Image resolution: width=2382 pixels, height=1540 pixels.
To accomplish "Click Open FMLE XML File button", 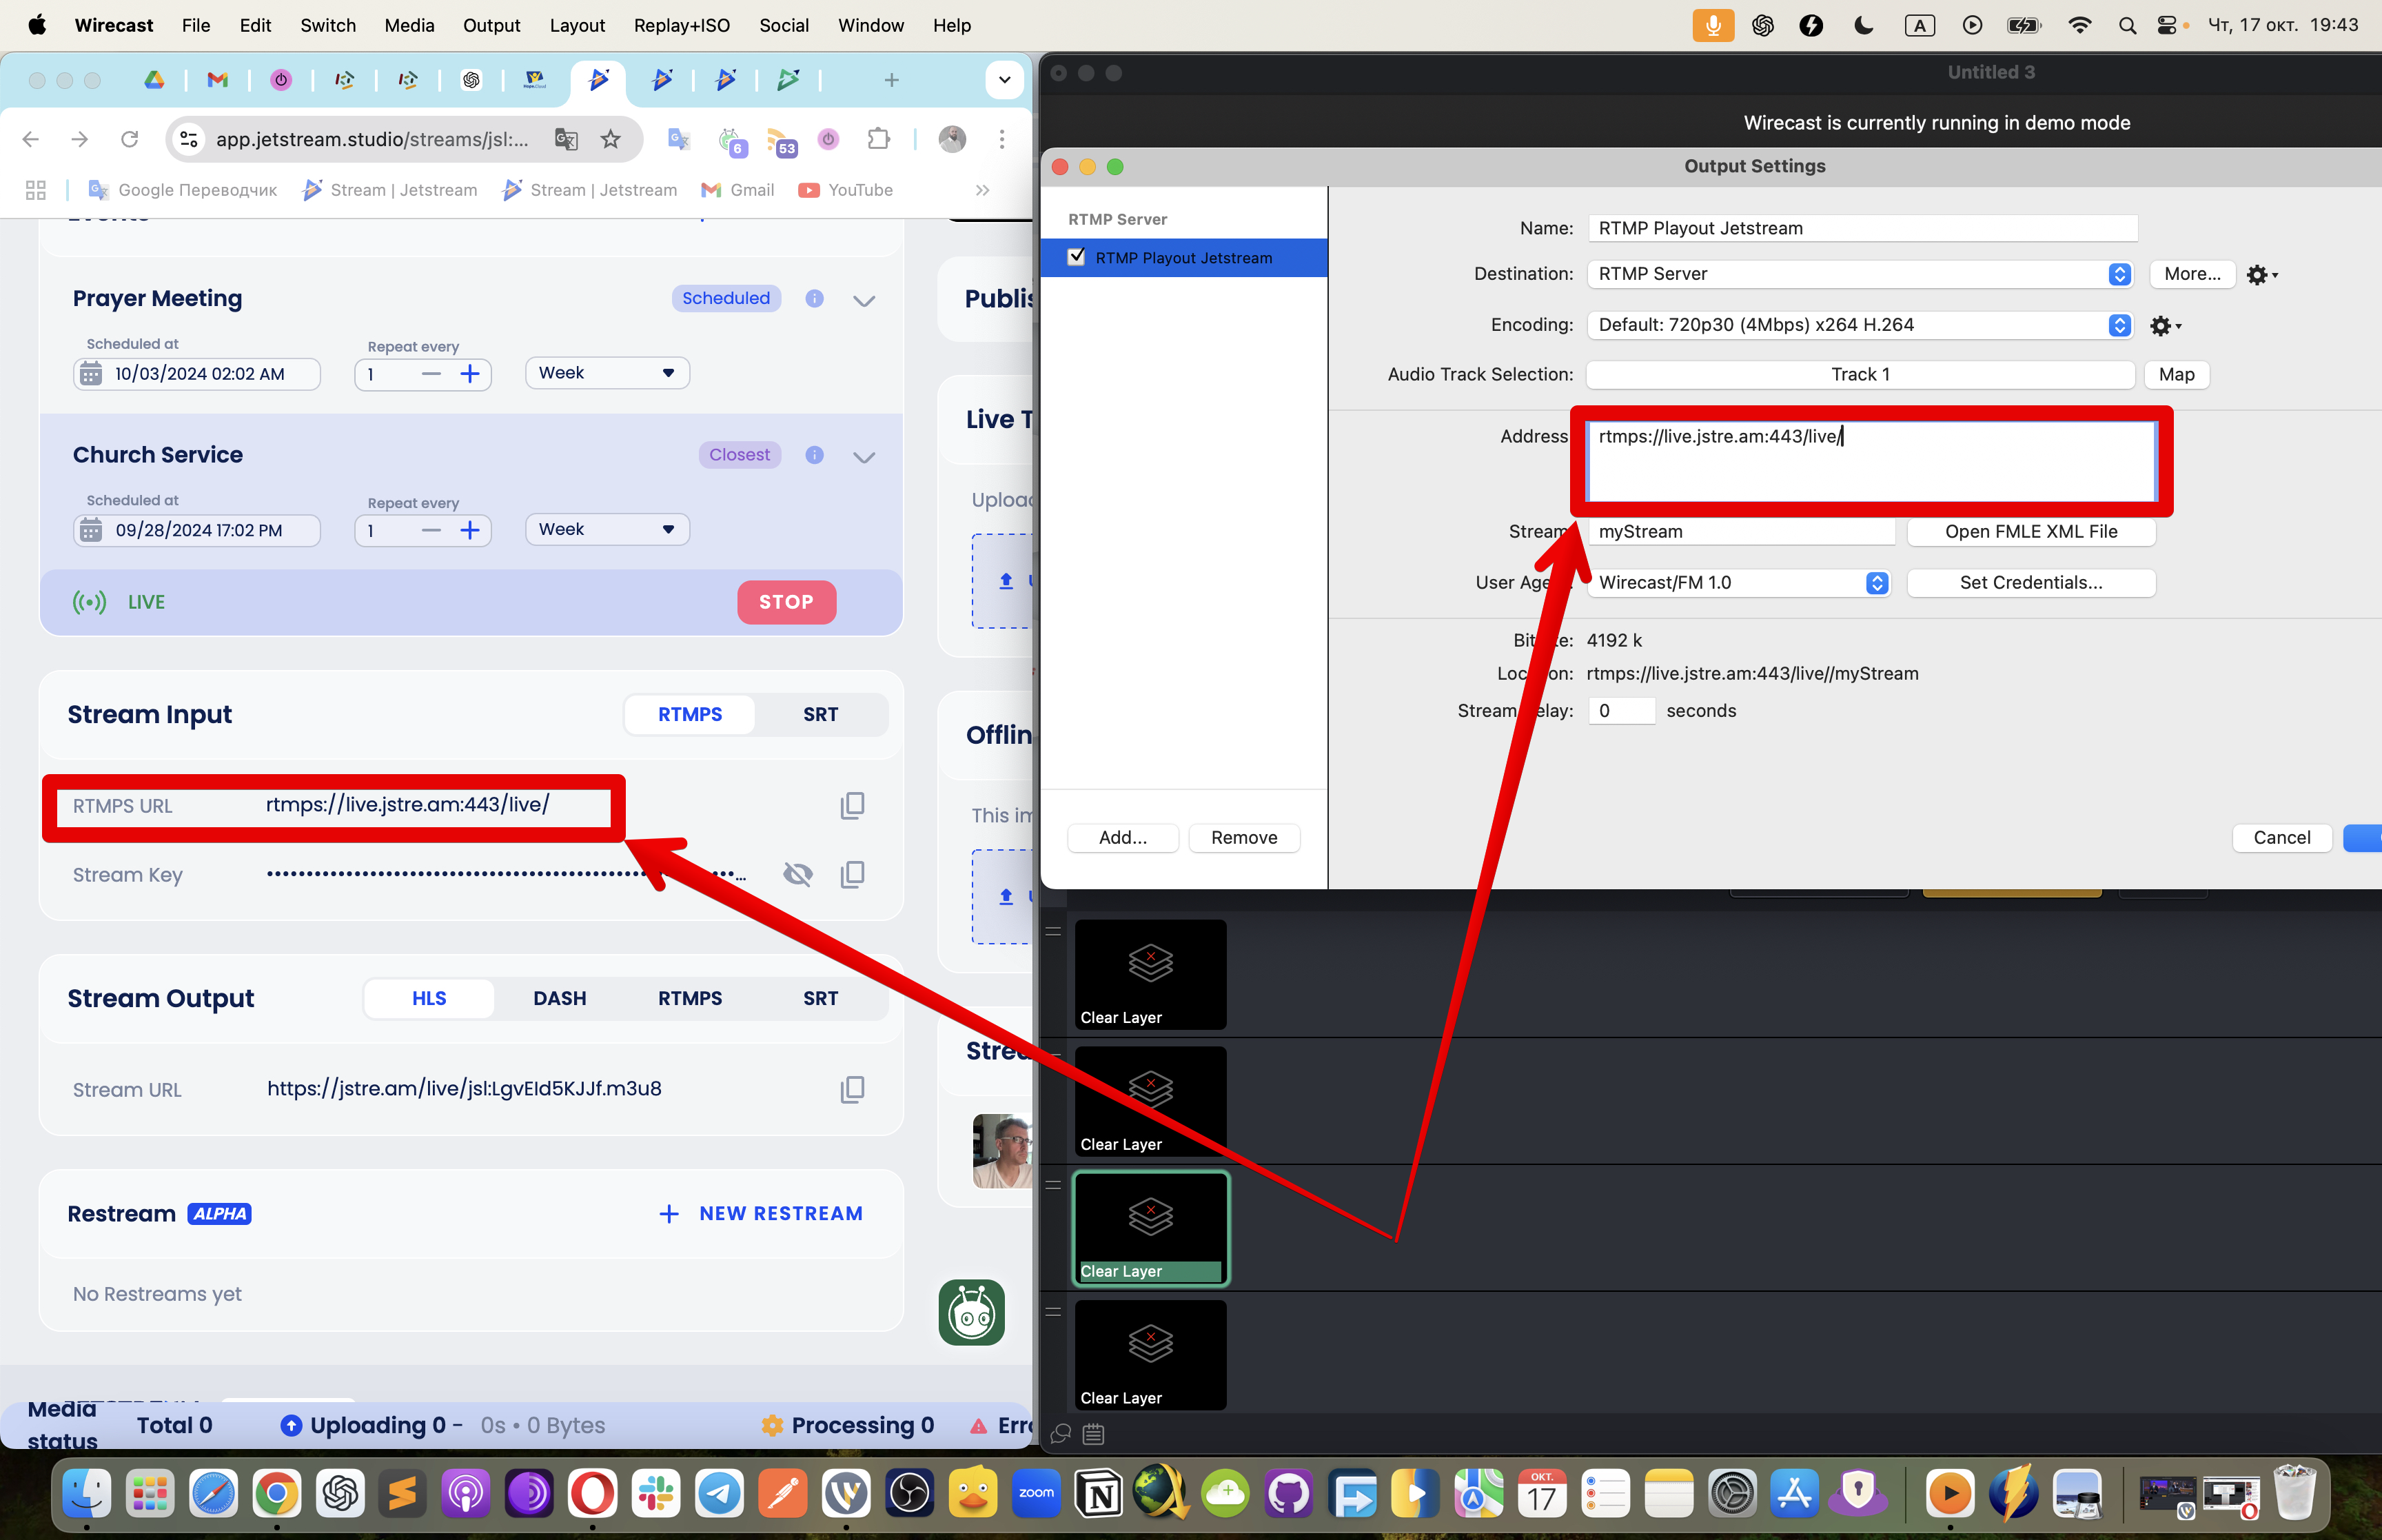I will point(2030,532).
